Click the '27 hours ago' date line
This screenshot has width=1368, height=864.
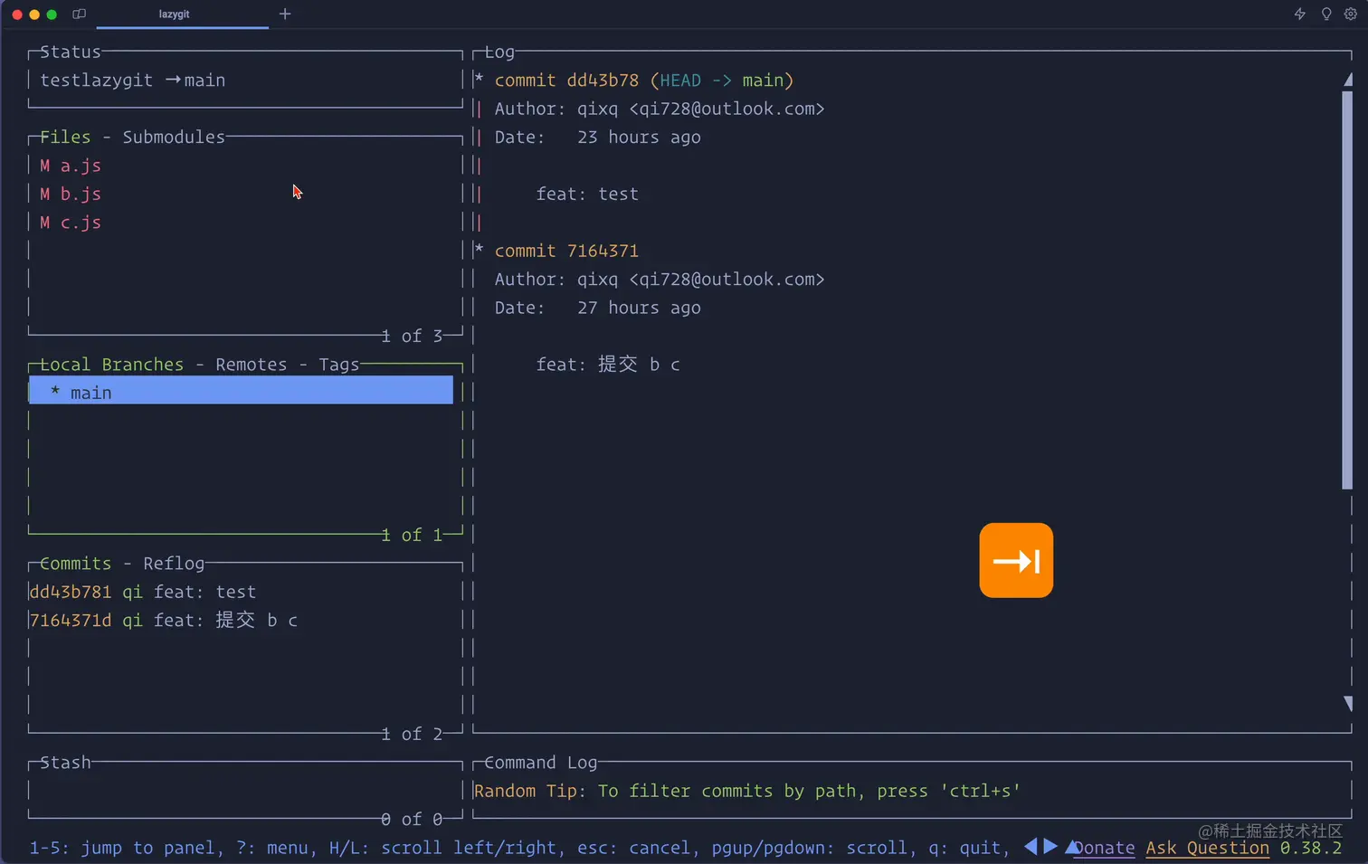click(597, 308)
